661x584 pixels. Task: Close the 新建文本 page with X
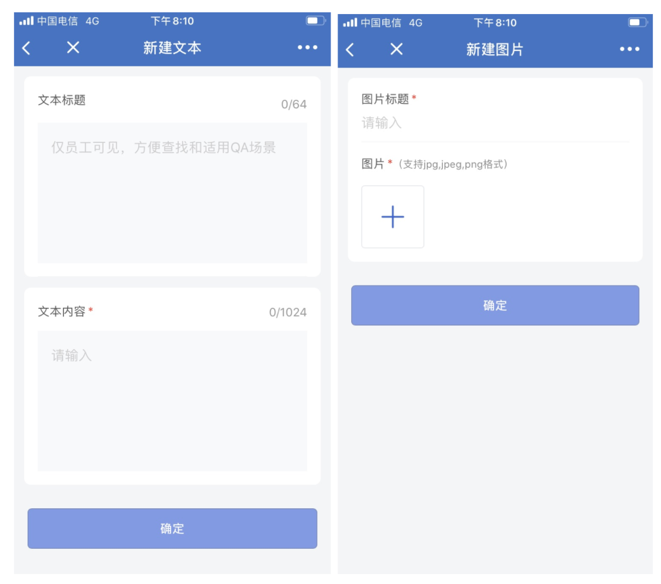point(73,48)
